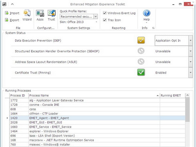
Task: Open the Apps configuration
Action: click(x=40, y=15)
